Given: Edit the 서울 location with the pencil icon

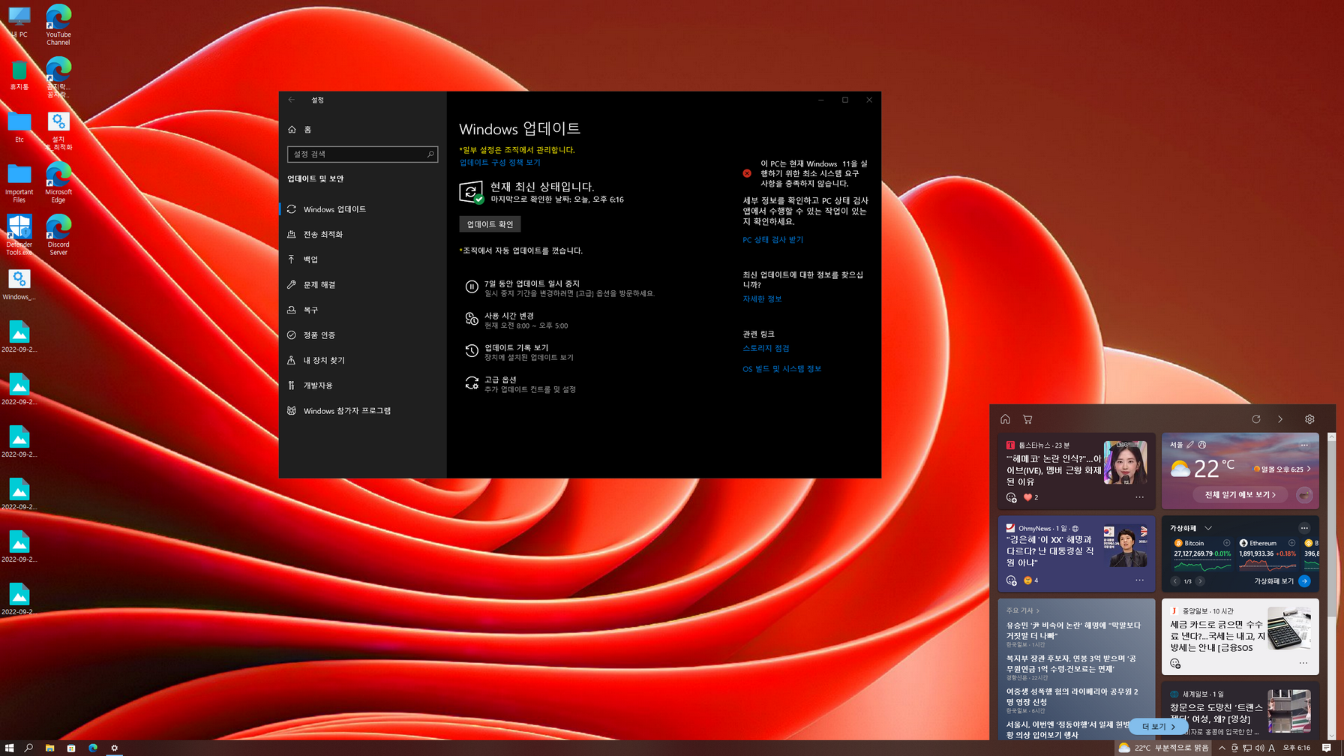Looking at the screenshot, I should [x=1190, y=445].
